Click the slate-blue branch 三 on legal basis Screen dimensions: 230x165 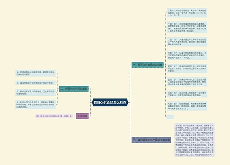(151, 140)
